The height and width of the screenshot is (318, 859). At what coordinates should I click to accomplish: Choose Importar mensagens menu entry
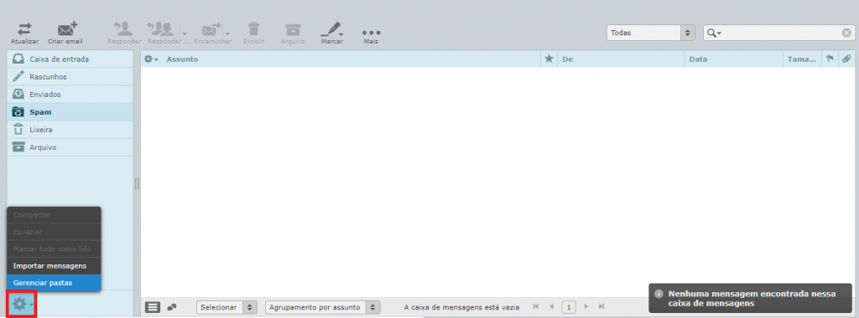pyautogui.click(x=54, y=266)
